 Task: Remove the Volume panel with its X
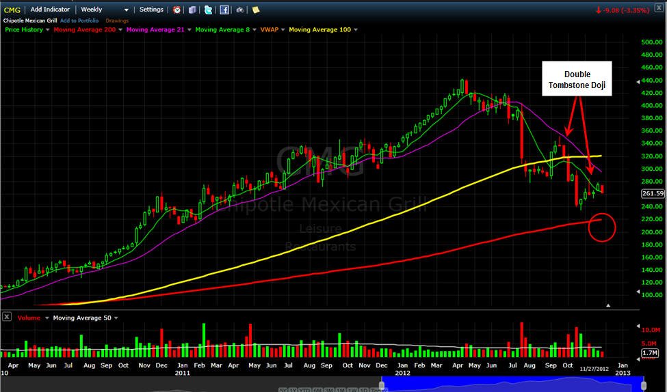7,317
